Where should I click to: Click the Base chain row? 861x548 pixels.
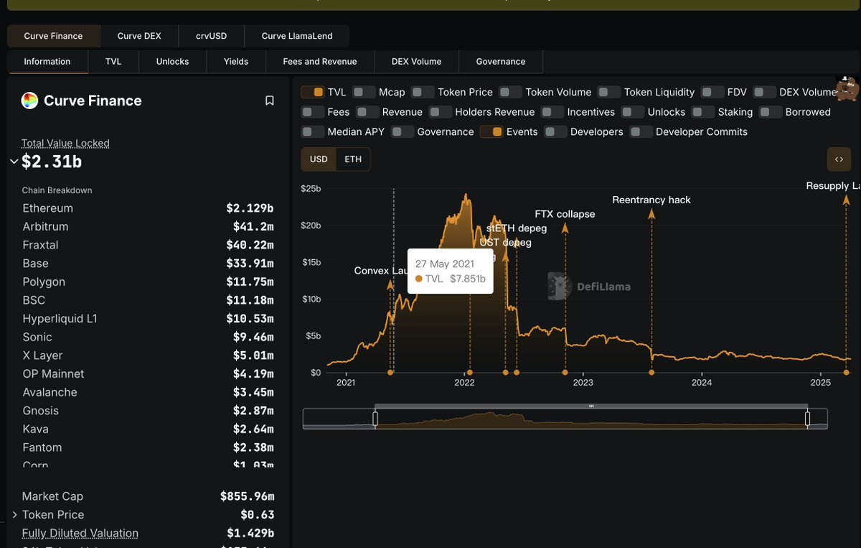click(x=148, y=264)
